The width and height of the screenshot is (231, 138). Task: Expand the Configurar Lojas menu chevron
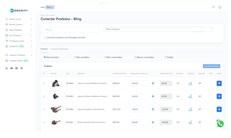click(x=31, y=41)
